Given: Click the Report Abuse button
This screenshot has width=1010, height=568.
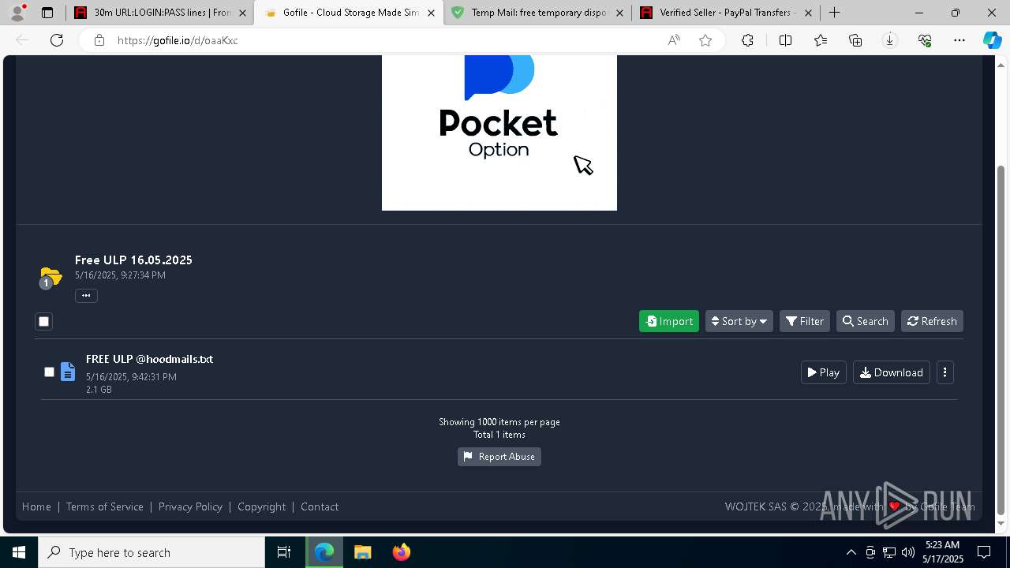Looking at the screenshot, I should (499, 457).
